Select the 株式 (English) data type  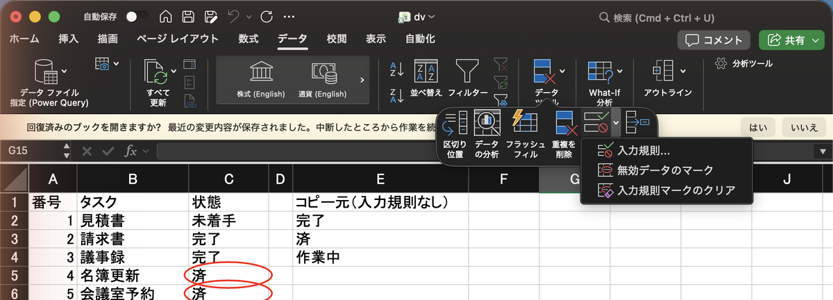(261, 80)
